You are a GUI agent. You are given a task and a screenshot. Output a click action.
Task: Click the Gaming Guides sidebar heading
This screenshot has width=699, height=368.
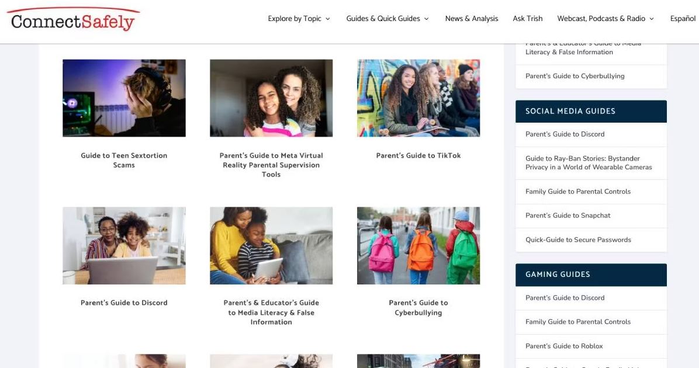pos(591,275)
